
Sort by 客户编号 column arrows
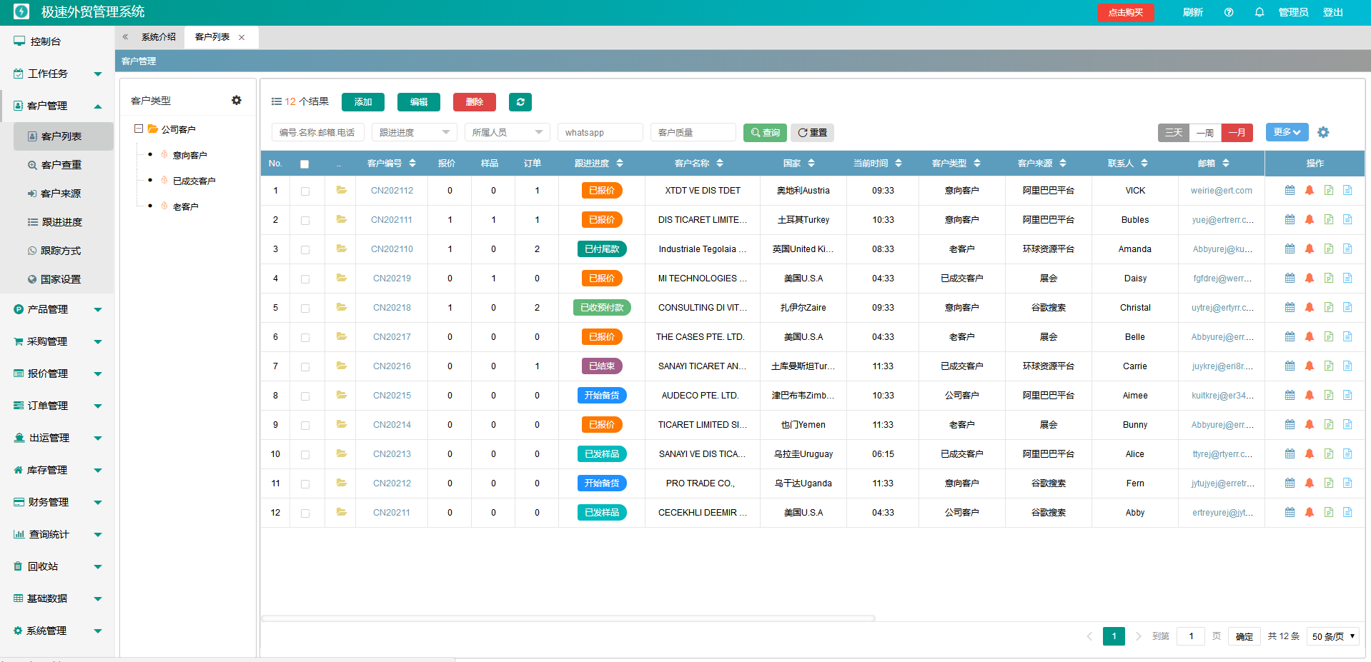[412, 164]
